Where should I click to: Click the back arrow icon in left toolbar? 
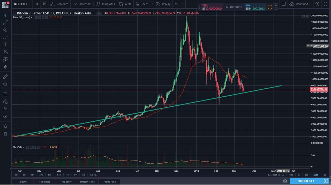pos(5,67)
